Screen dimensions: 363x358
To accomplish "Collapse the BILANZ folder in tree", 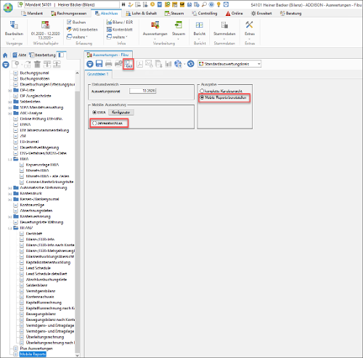I will (x=10, y=228).
